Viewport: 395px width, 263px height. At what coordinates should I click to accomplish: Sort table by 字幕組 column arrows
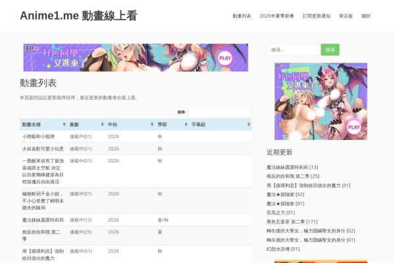tap(249, 124)
